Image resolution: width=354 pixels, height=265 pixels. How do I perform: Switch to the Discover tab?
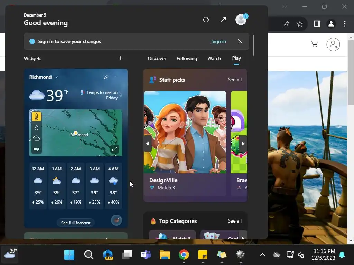tap(157, 58)
